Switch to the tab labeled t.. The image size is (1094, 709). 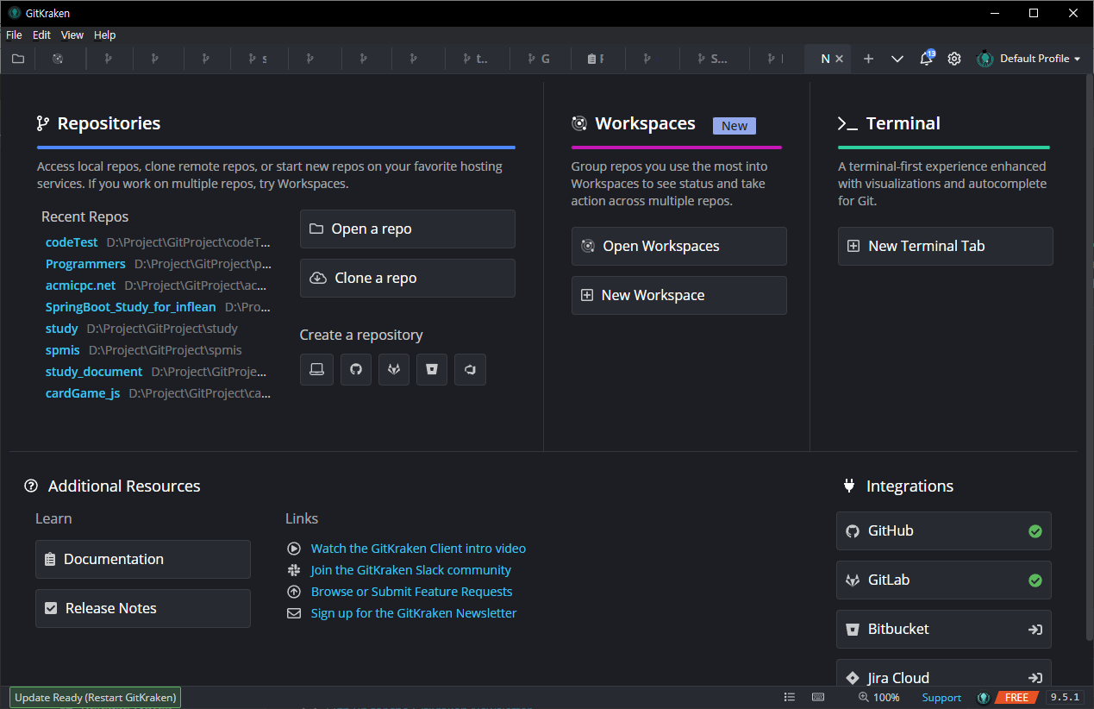[476, 59]
